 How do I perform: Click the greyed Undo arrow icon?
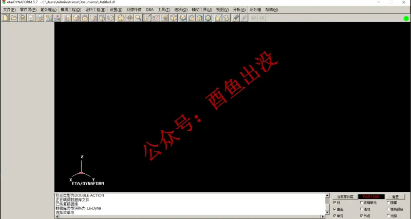pyautogui.click(x=253, y=18)
